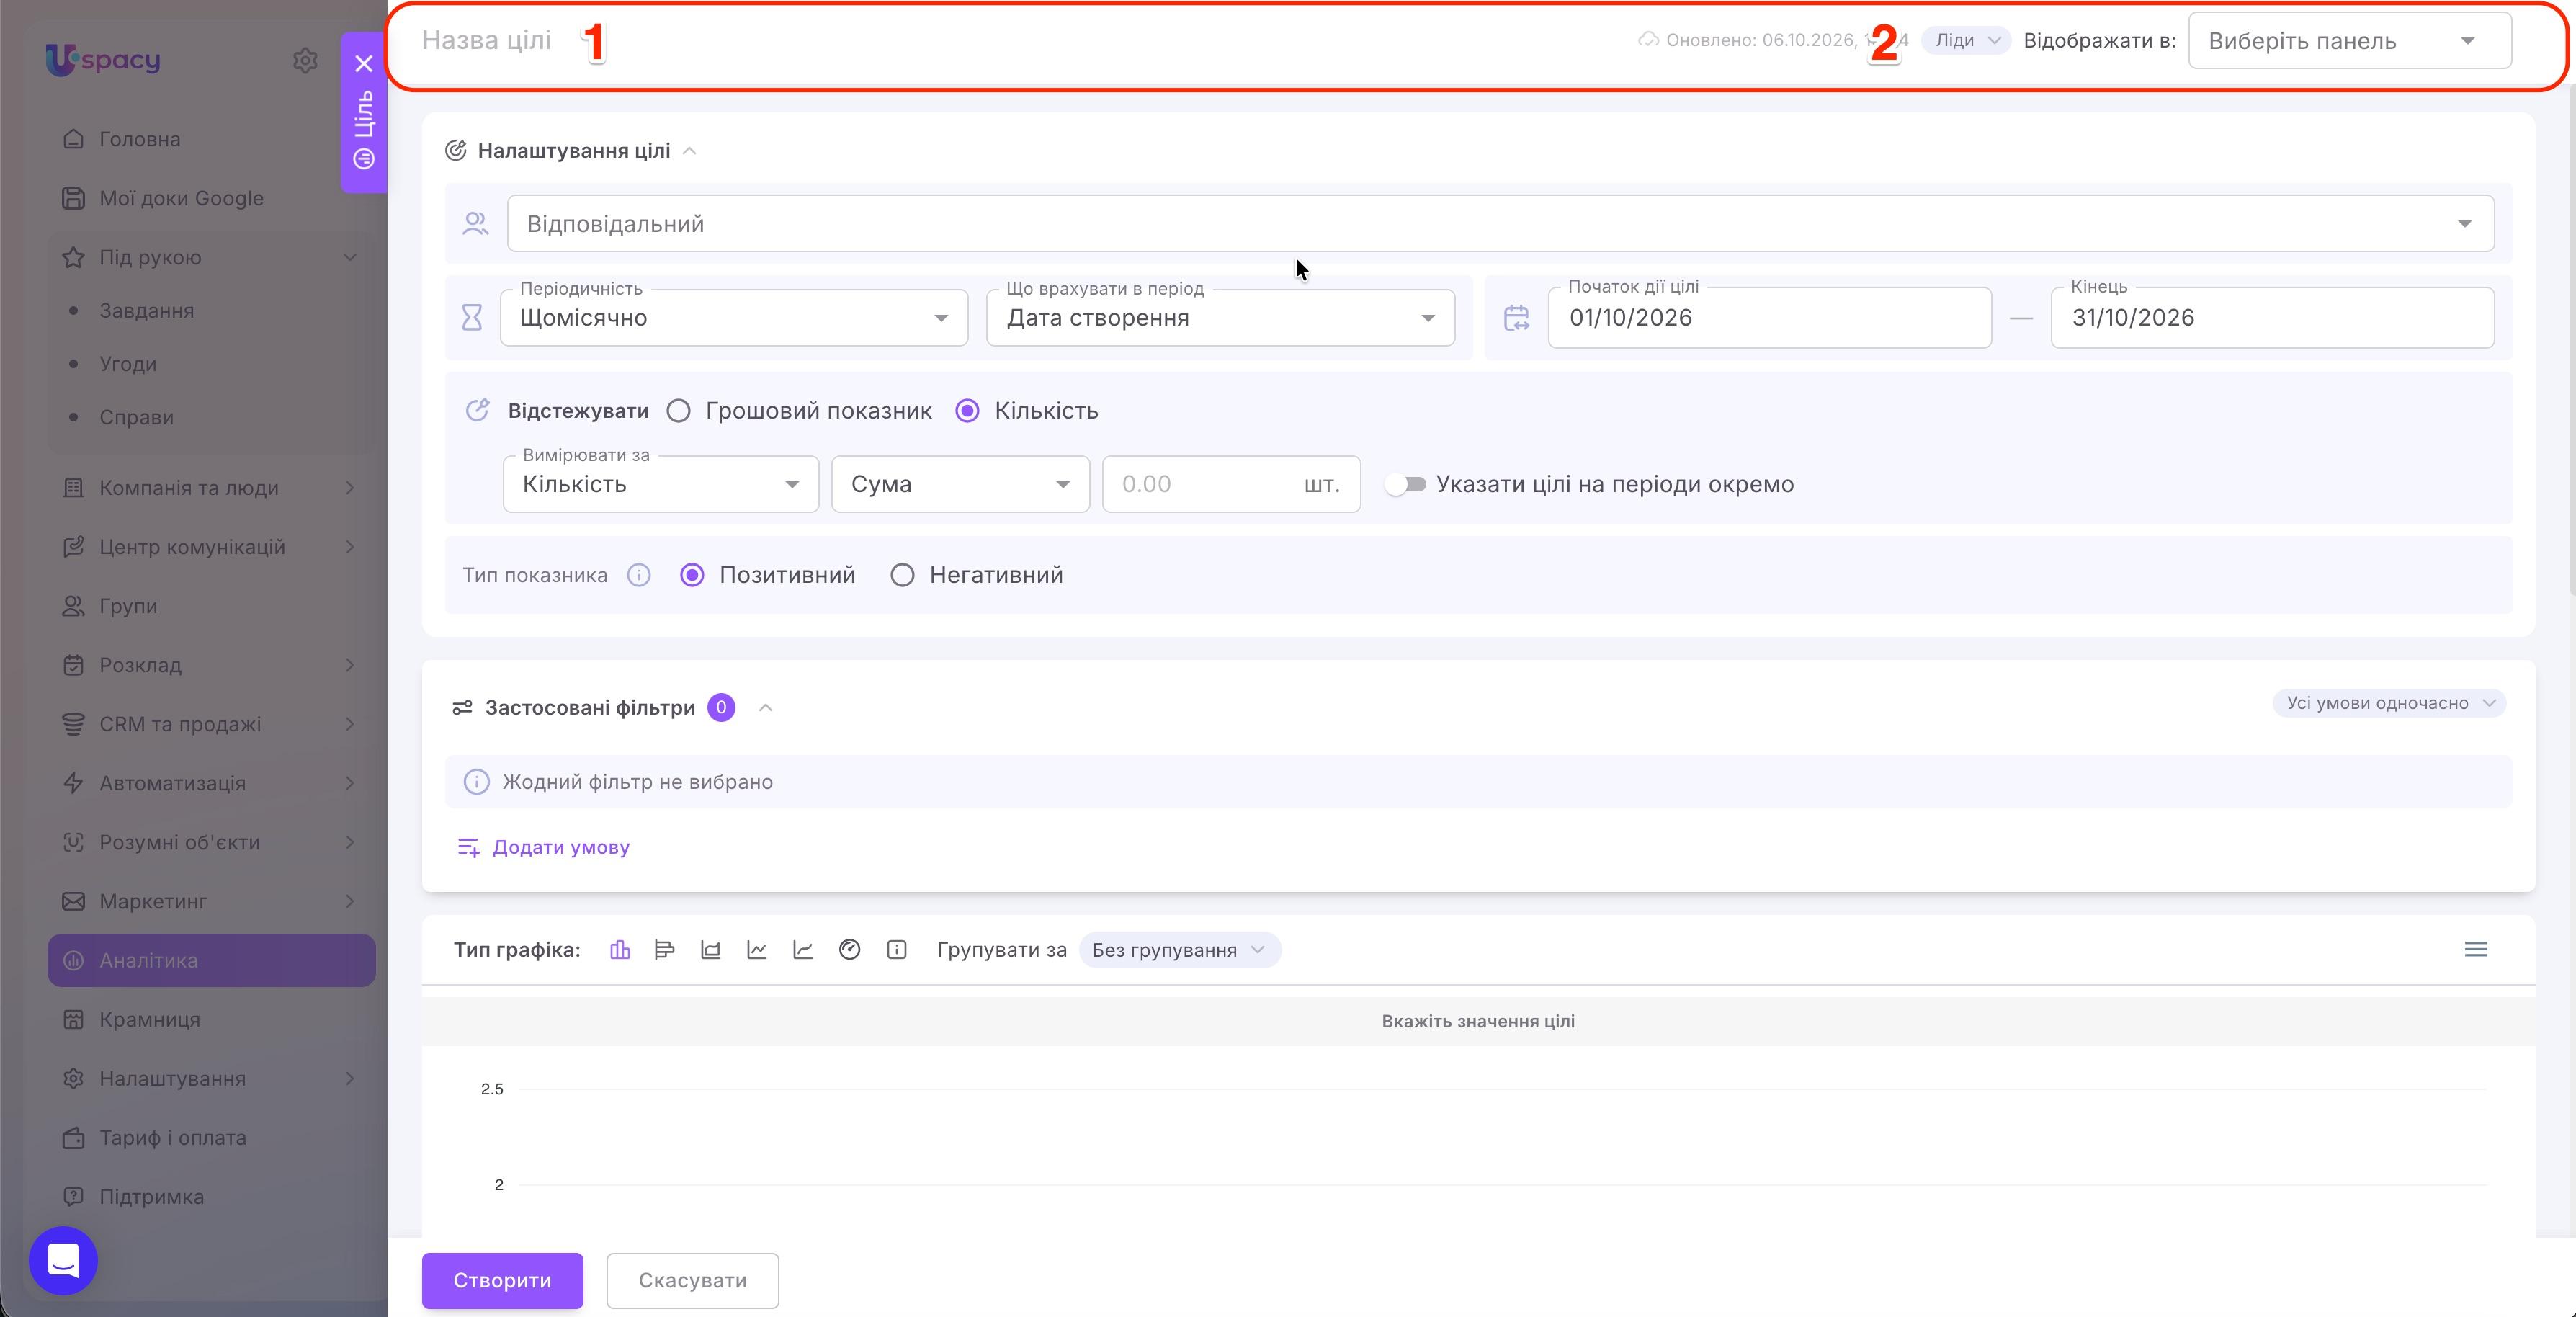Open the chart hamburger menu
2576x1317 pixels.
pos(2476,950)
